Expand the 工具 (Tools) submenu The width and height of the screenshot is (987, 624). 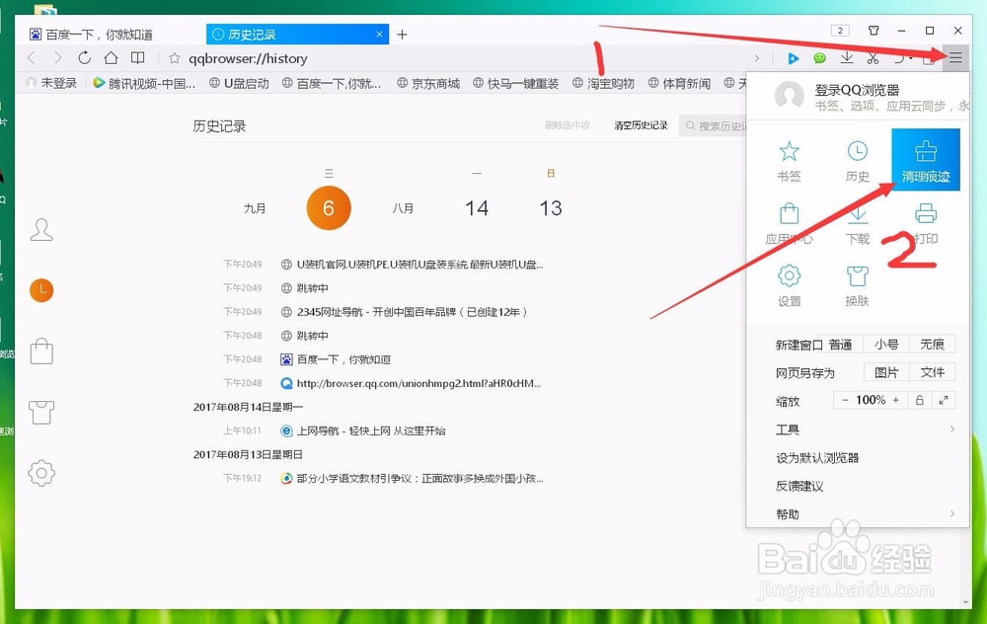tap(788, 429)
